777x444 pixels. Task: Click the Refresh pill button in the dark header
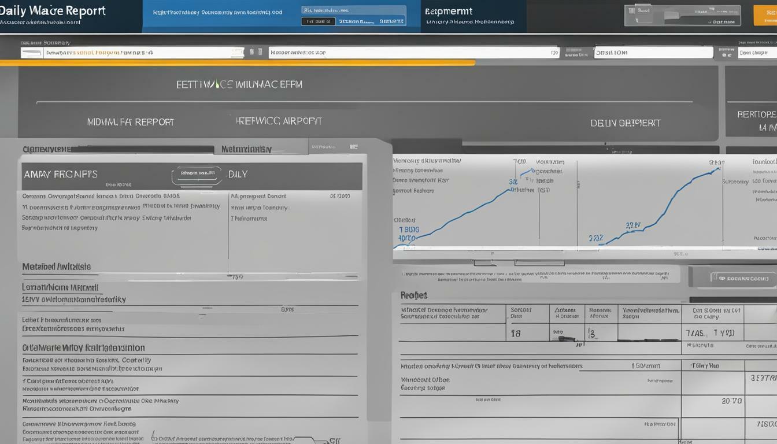(319, 20)
